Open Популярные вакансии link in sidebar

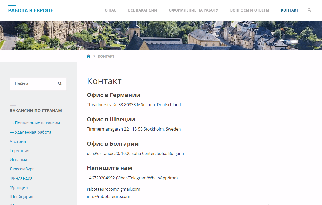[x=37, y=123]
